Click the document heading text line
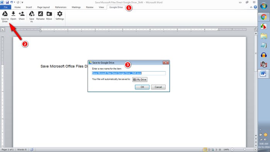The width and height of the screenshot is (270, 152). pos(64,66)
